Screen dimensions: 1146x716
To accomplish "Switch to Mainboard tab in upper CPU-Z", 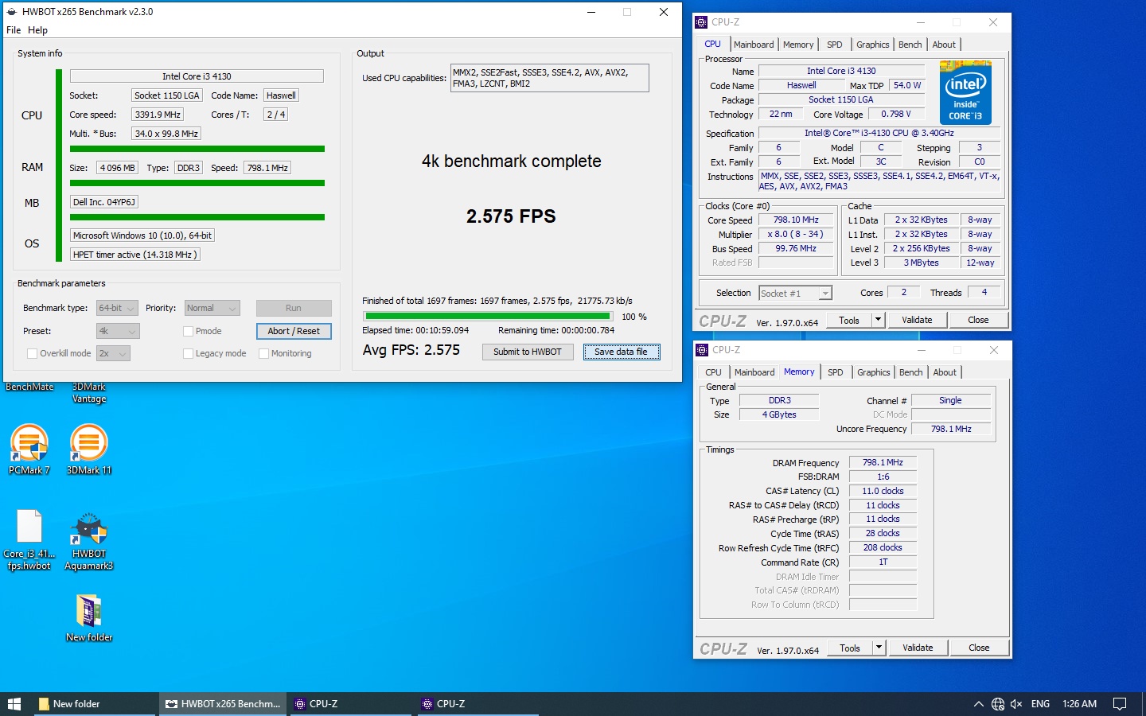I will pos(754,45).
